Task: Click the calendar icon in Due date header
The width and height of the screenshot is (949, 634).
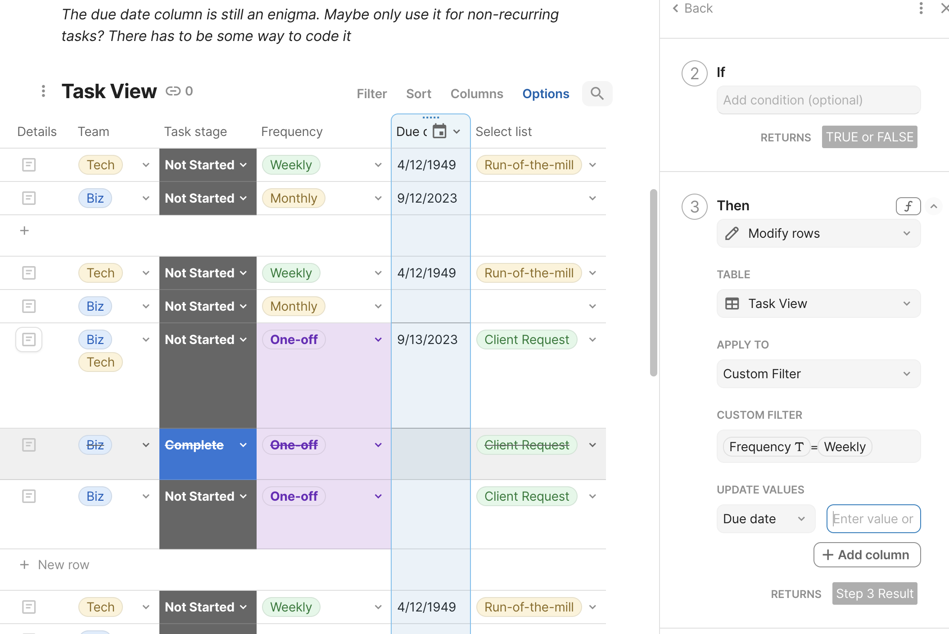Action: coord(439,131)
